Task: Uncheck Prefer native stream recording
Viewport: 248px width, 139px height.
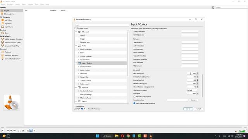Action: tap(134, 103)
